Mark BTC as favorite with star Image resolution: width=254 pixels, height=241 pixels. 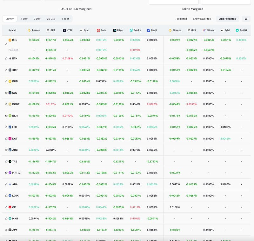click(x=6, y=44)
